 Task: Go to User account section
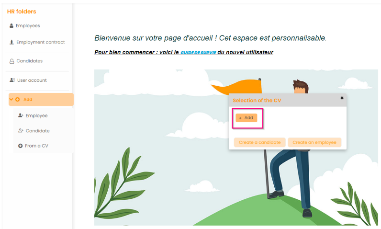coord(28,80)
